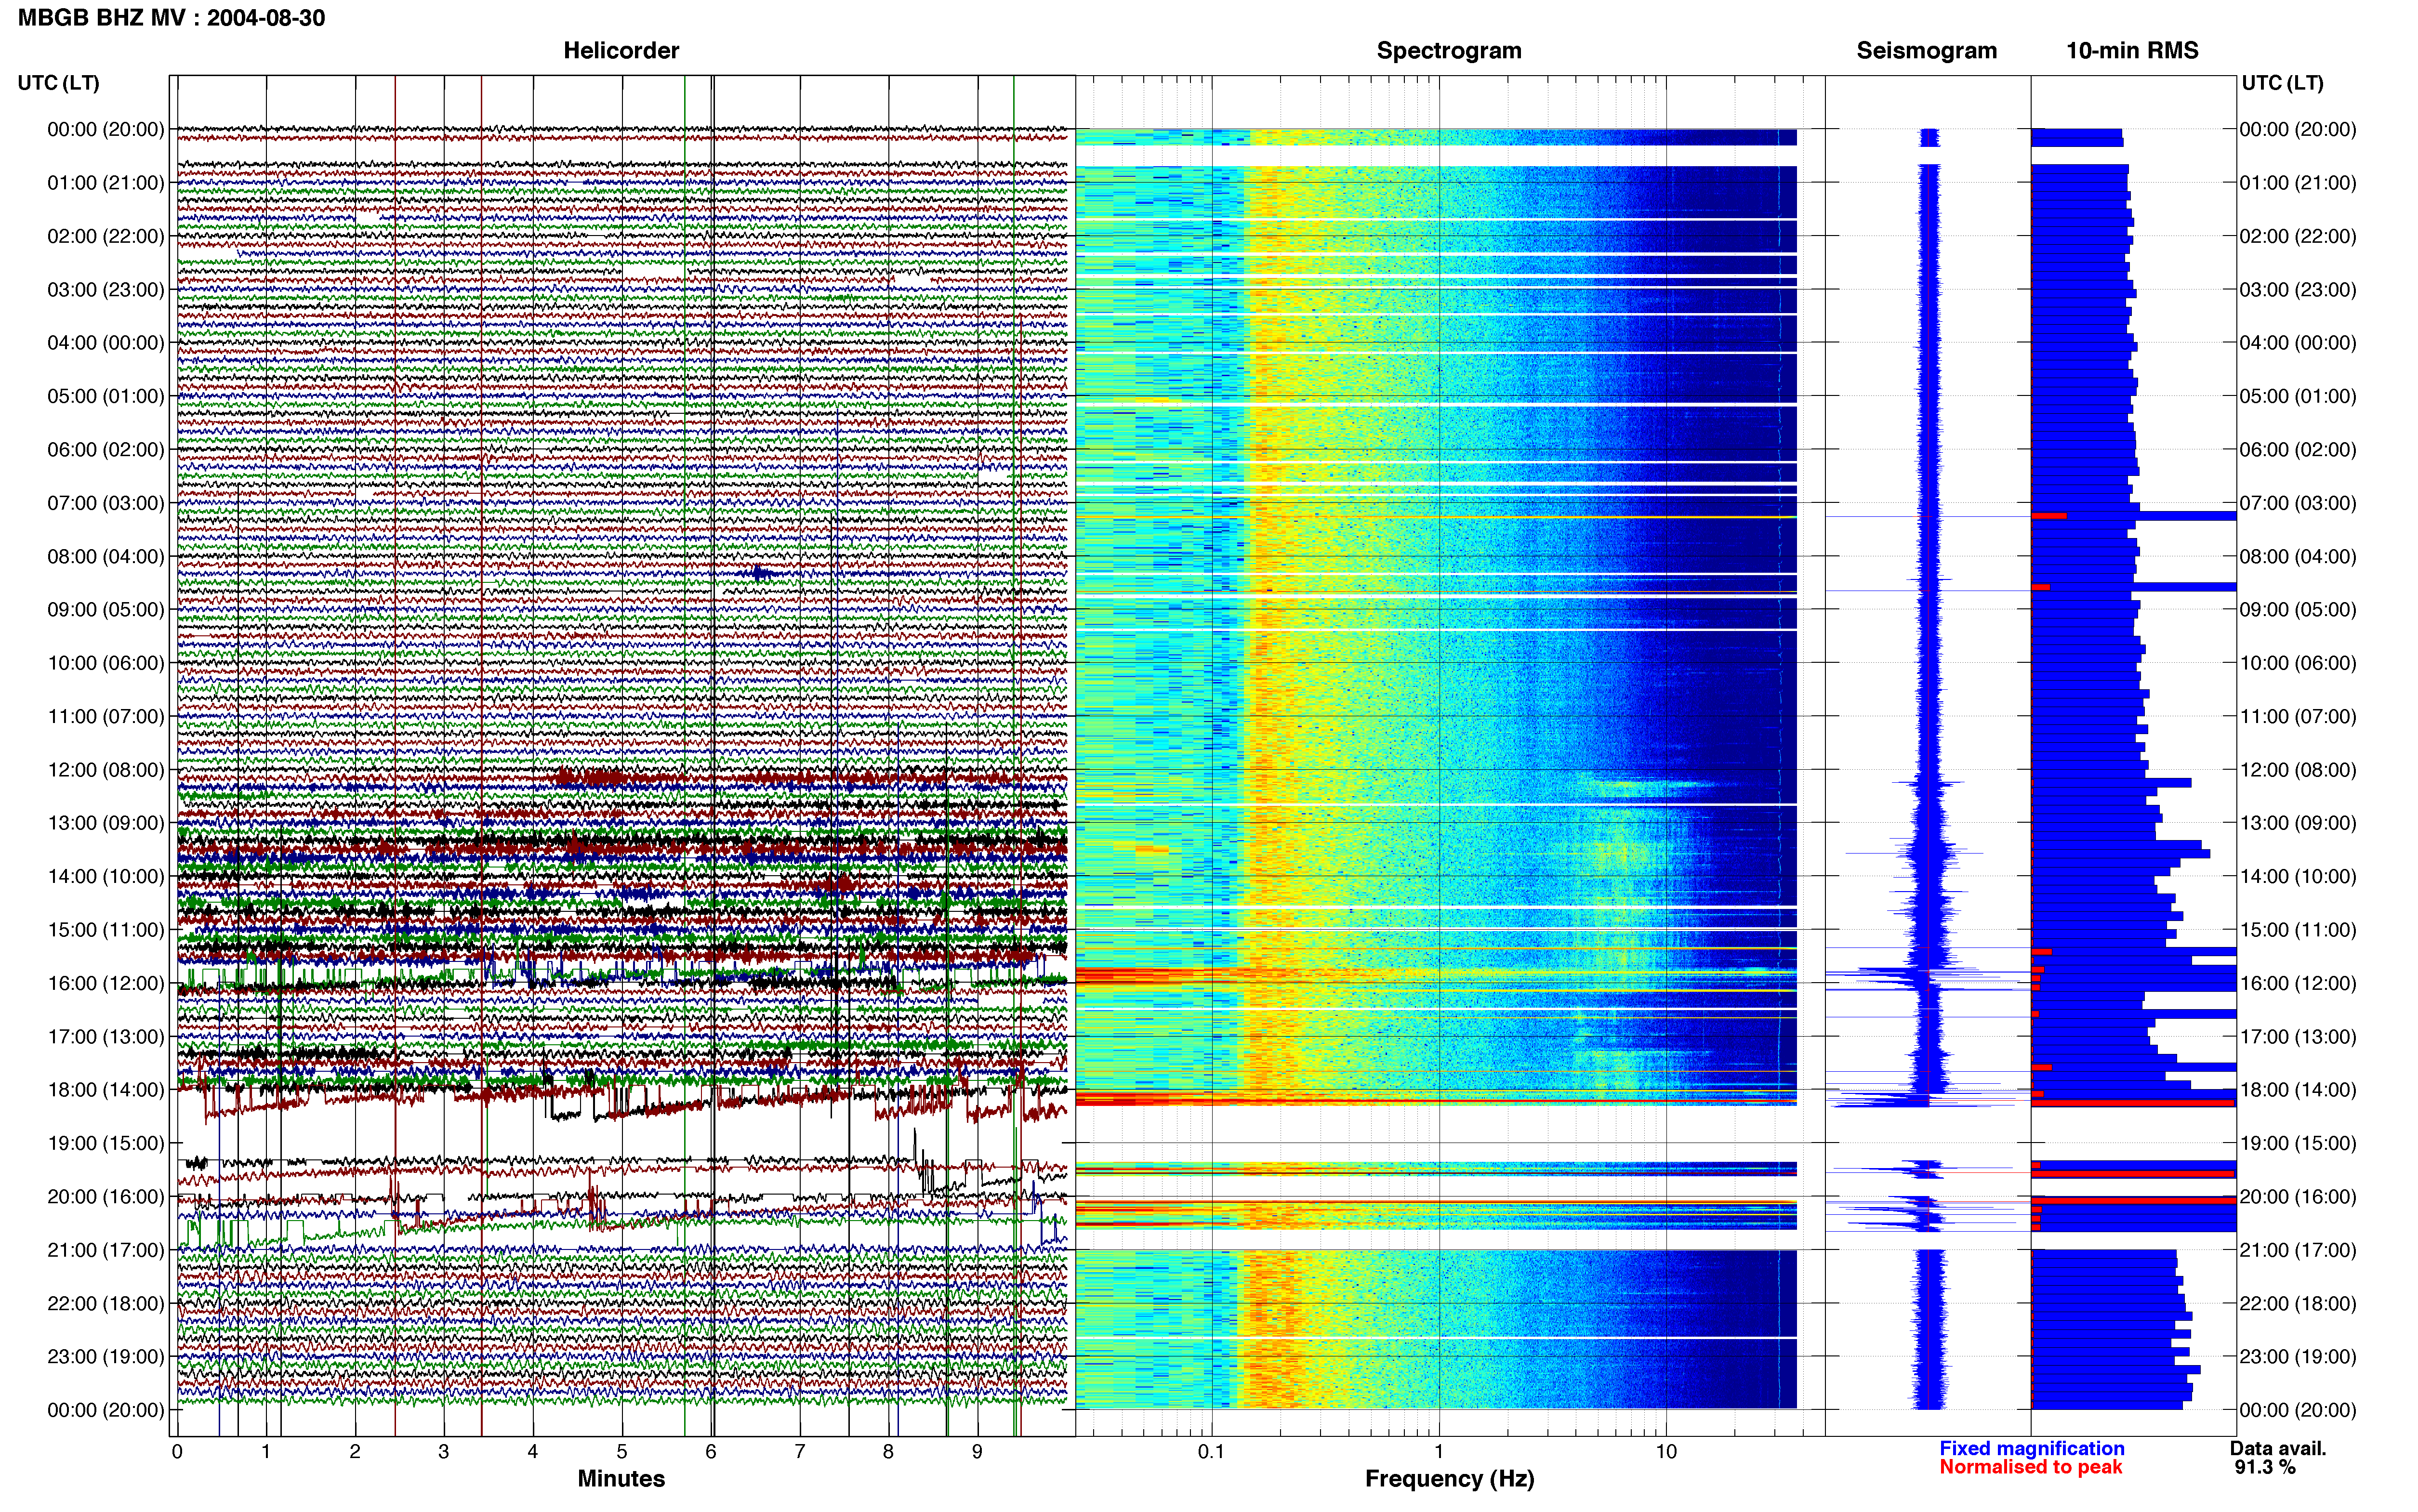Click the 'Minutes' axis title
The height and width of the screenshot is (1512, 2418).
pyautogui.click(x=621, y=1478)
